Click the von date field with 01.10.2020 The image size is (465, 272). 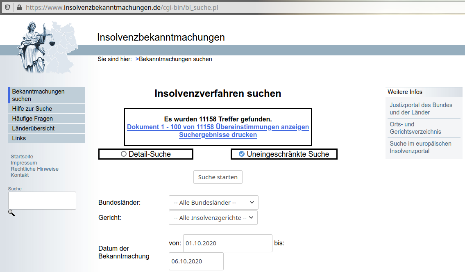click(227, 243)
